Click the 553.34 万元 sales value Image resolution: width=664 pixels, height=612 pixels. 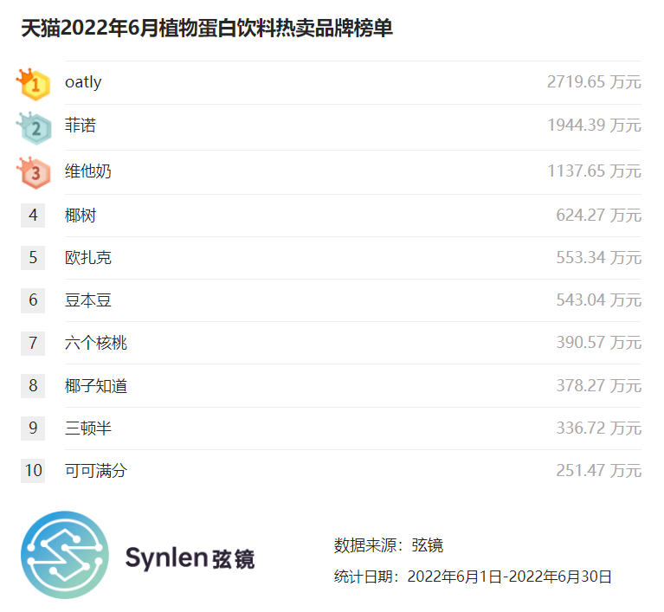click(x=599, y=257)
